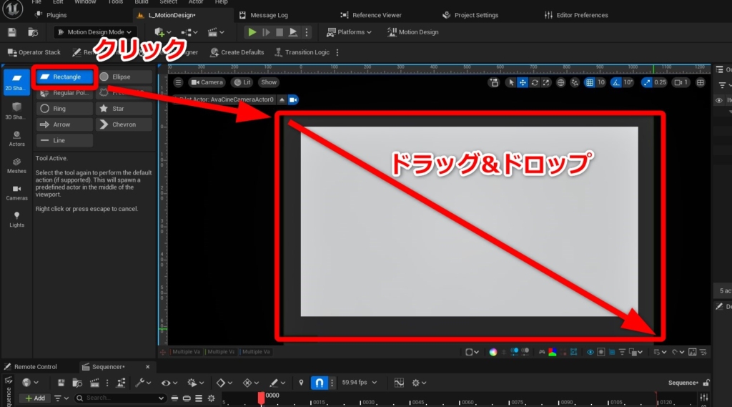Open the blueprints dropdown in toolbar

pyautogui.click(x=189, y=32)
